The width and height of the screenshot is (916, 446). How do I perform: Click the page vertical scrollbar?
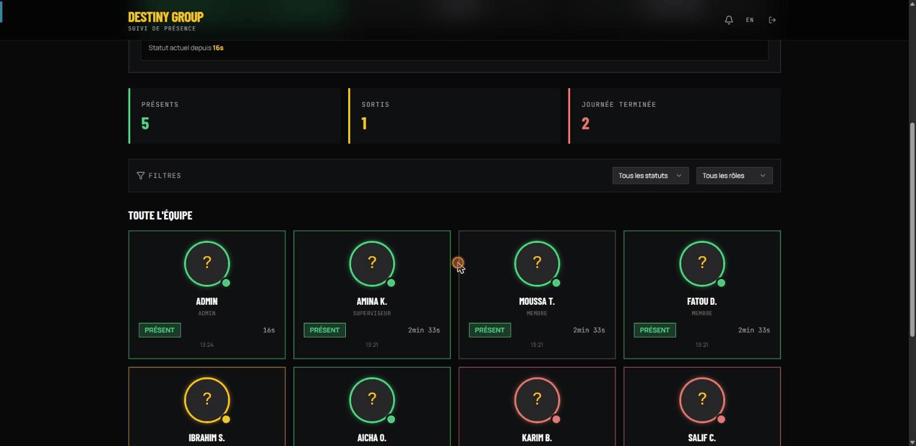click(x=912, y=229)
